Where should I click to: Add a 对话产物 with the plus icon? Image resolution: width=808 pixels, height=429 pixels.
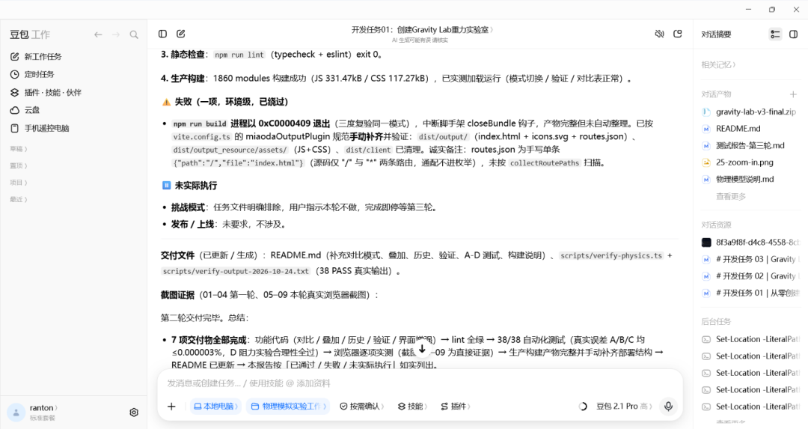point(793,94)
